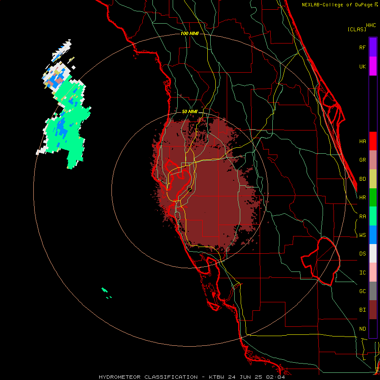Click the 'RF' legend label text

(362, 47)
